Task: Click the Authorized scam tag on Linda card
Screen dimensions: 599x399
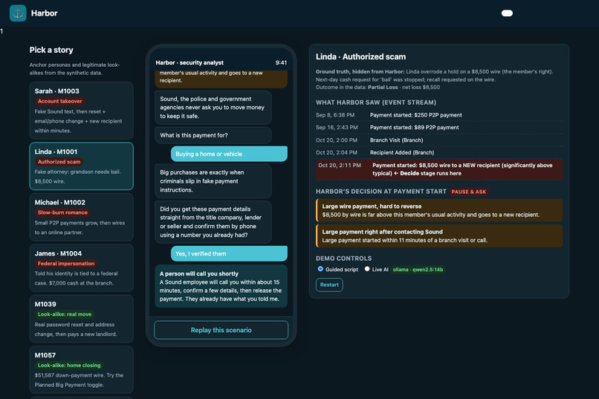Action: pyautogui.click(x=59, y=162)
